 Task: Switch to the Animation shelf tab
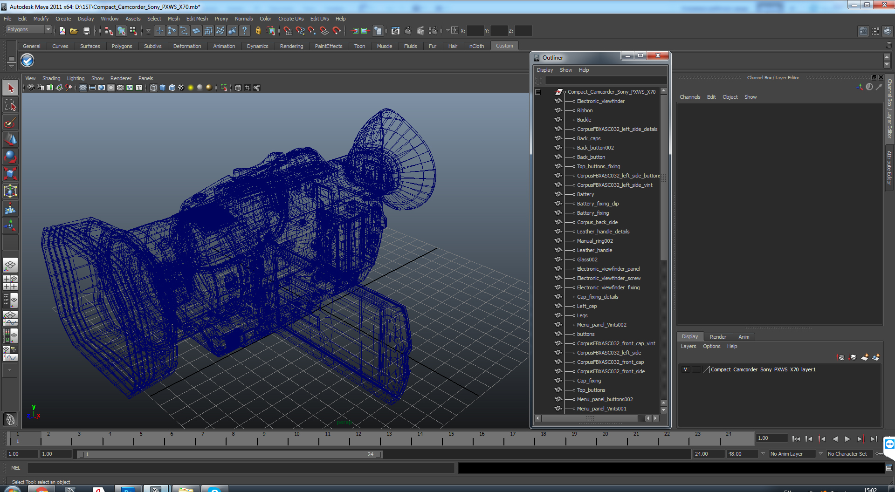coord(224,46)
